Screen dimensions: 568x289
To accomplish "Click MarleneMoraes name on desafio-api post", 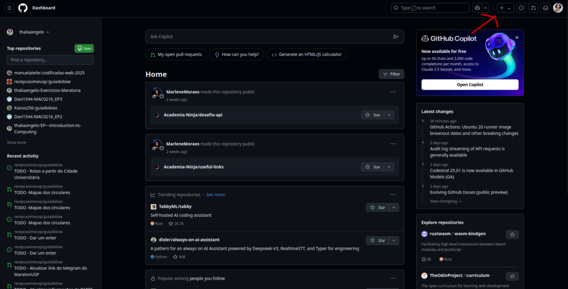I will [182, 92].
